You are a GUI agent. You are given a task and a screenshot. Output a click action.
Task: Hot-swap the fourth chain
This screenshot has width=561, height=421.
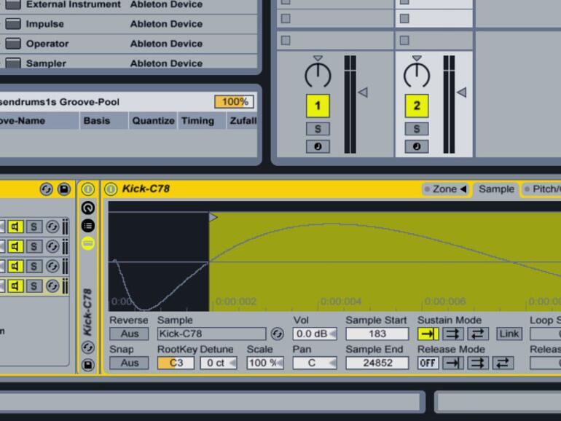click(52, 286)
